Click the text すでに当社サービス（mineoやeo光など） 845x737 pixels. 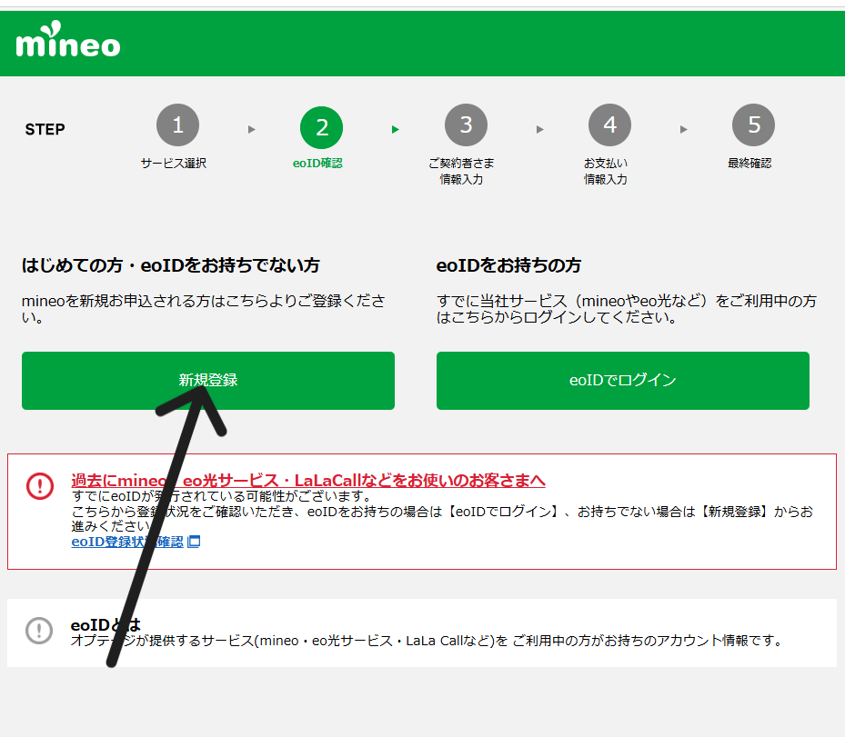coord(627,308)
